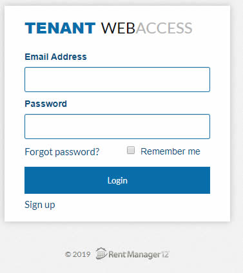
Task: Click the black WEB word in logo
Action: coord(118,28)
